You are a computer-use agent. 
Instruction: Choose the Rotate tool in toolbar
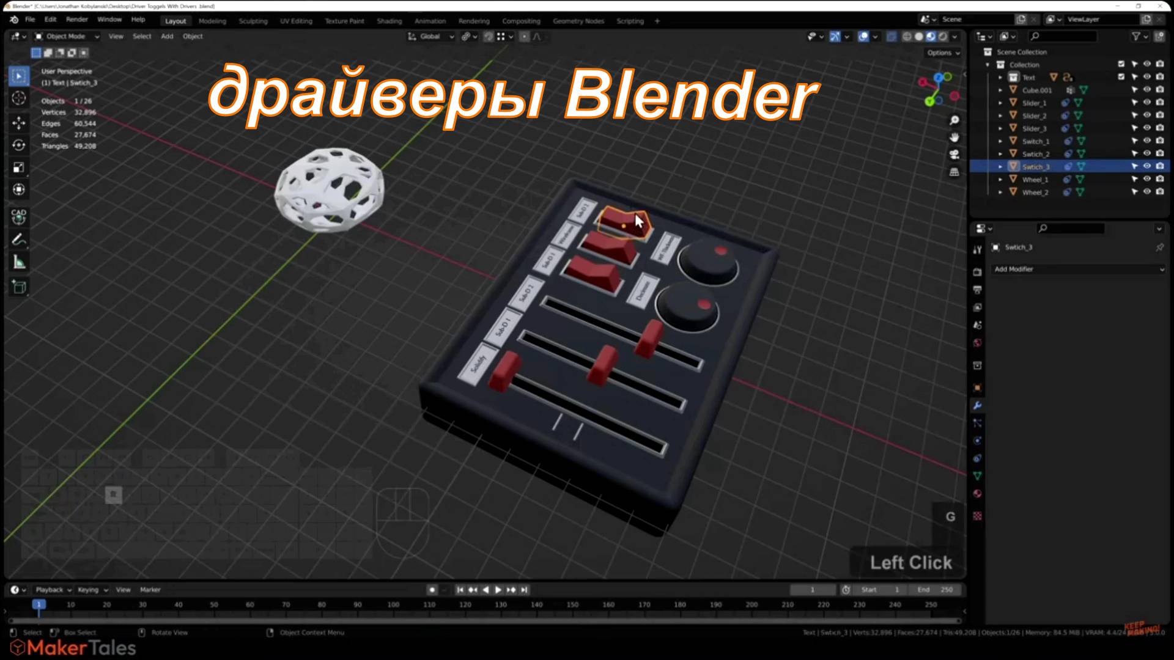[19, 145]
